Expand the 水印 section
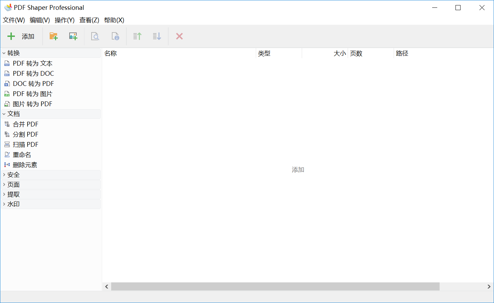The width and height of the screenshot is (494, 303). tap(4, 204)
